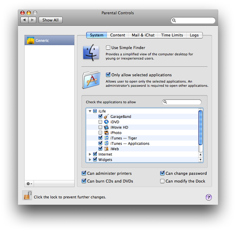Viewport: 236px width, 231px height.
Task: Enable Can modify the Dock
Action: tap(162, 181)
